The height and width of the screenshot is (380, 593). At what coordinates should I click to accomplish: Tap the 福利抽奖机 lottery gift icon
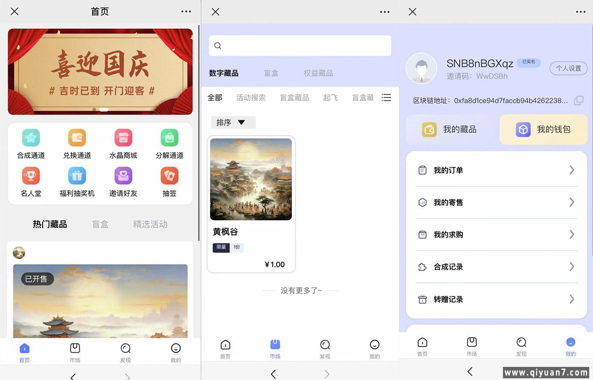[77, 176]
